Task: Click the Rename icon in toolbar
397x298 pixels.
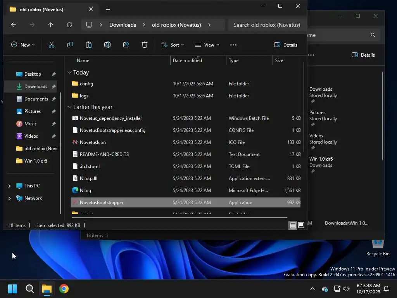Action: [107, 45]
